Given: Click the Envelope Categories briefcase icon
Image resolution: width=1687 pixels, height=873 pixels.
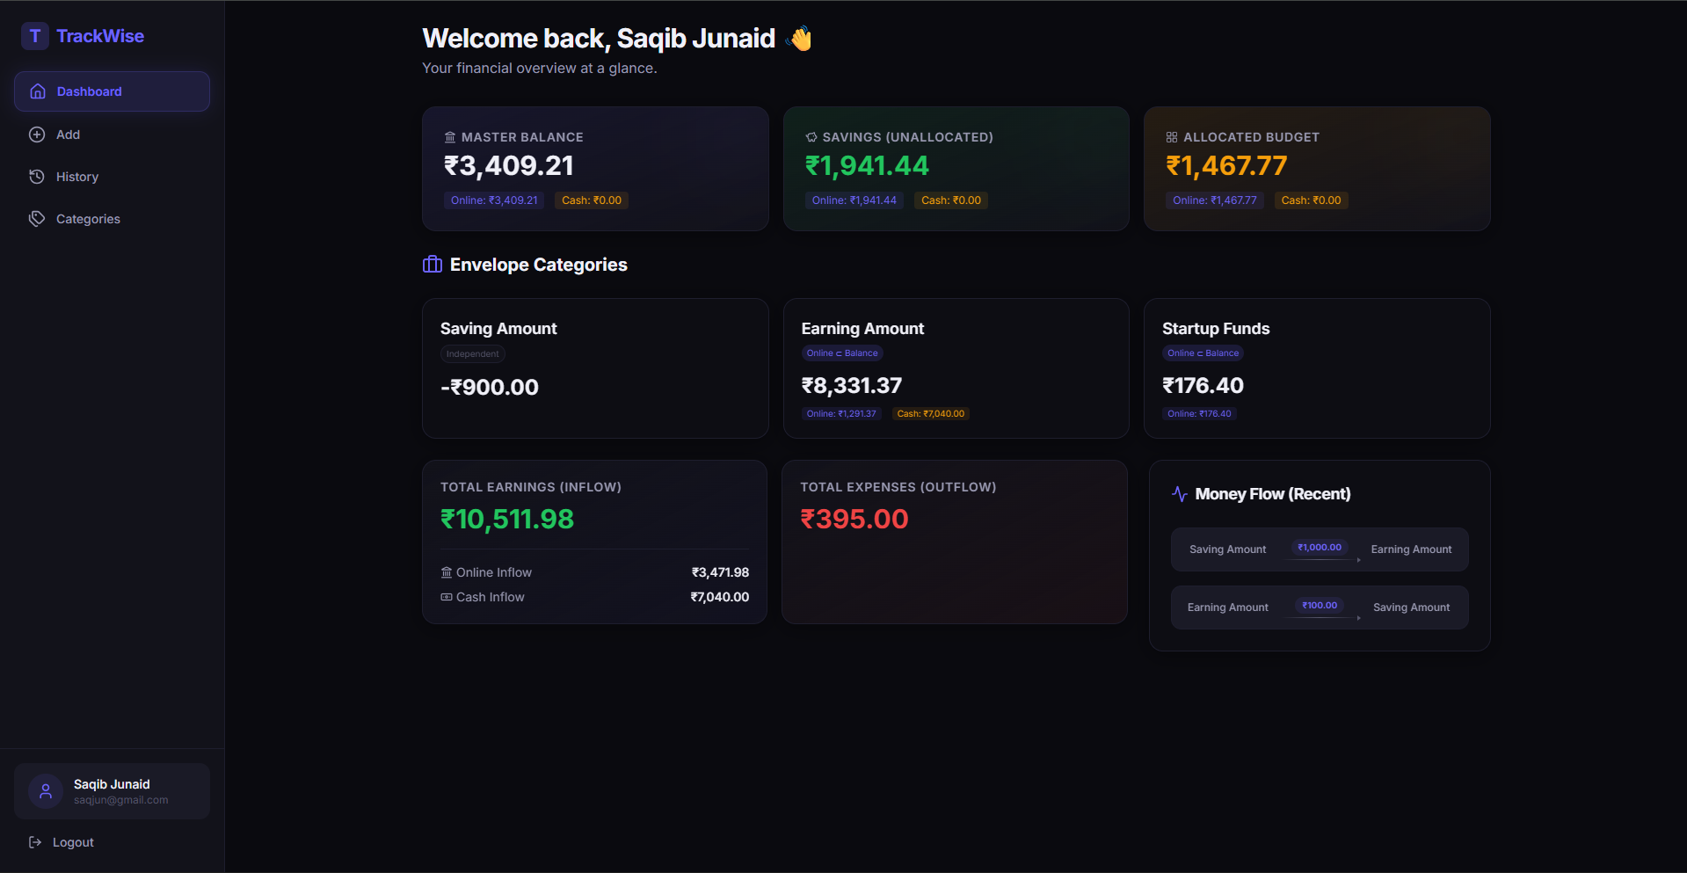Looking at the screenshot, I should point(433,265).
